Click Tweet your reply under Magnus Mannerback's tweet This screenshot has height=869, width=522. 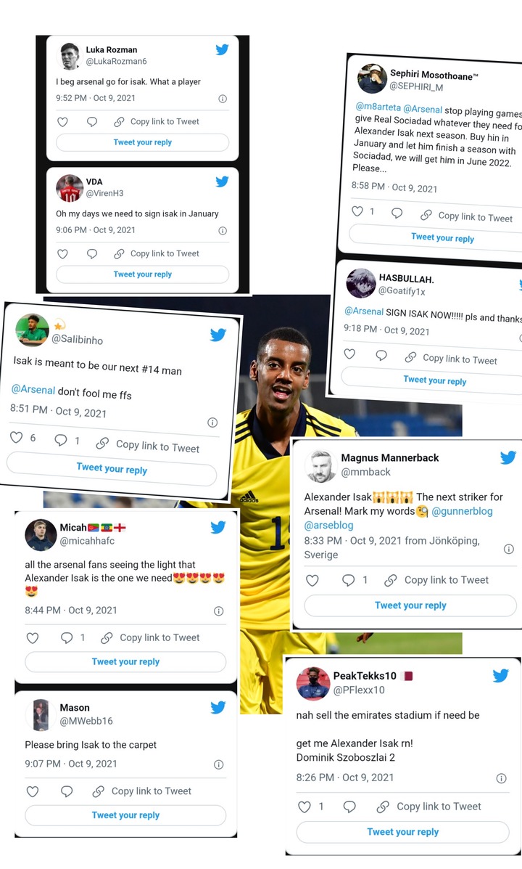[x=410, y=605]
